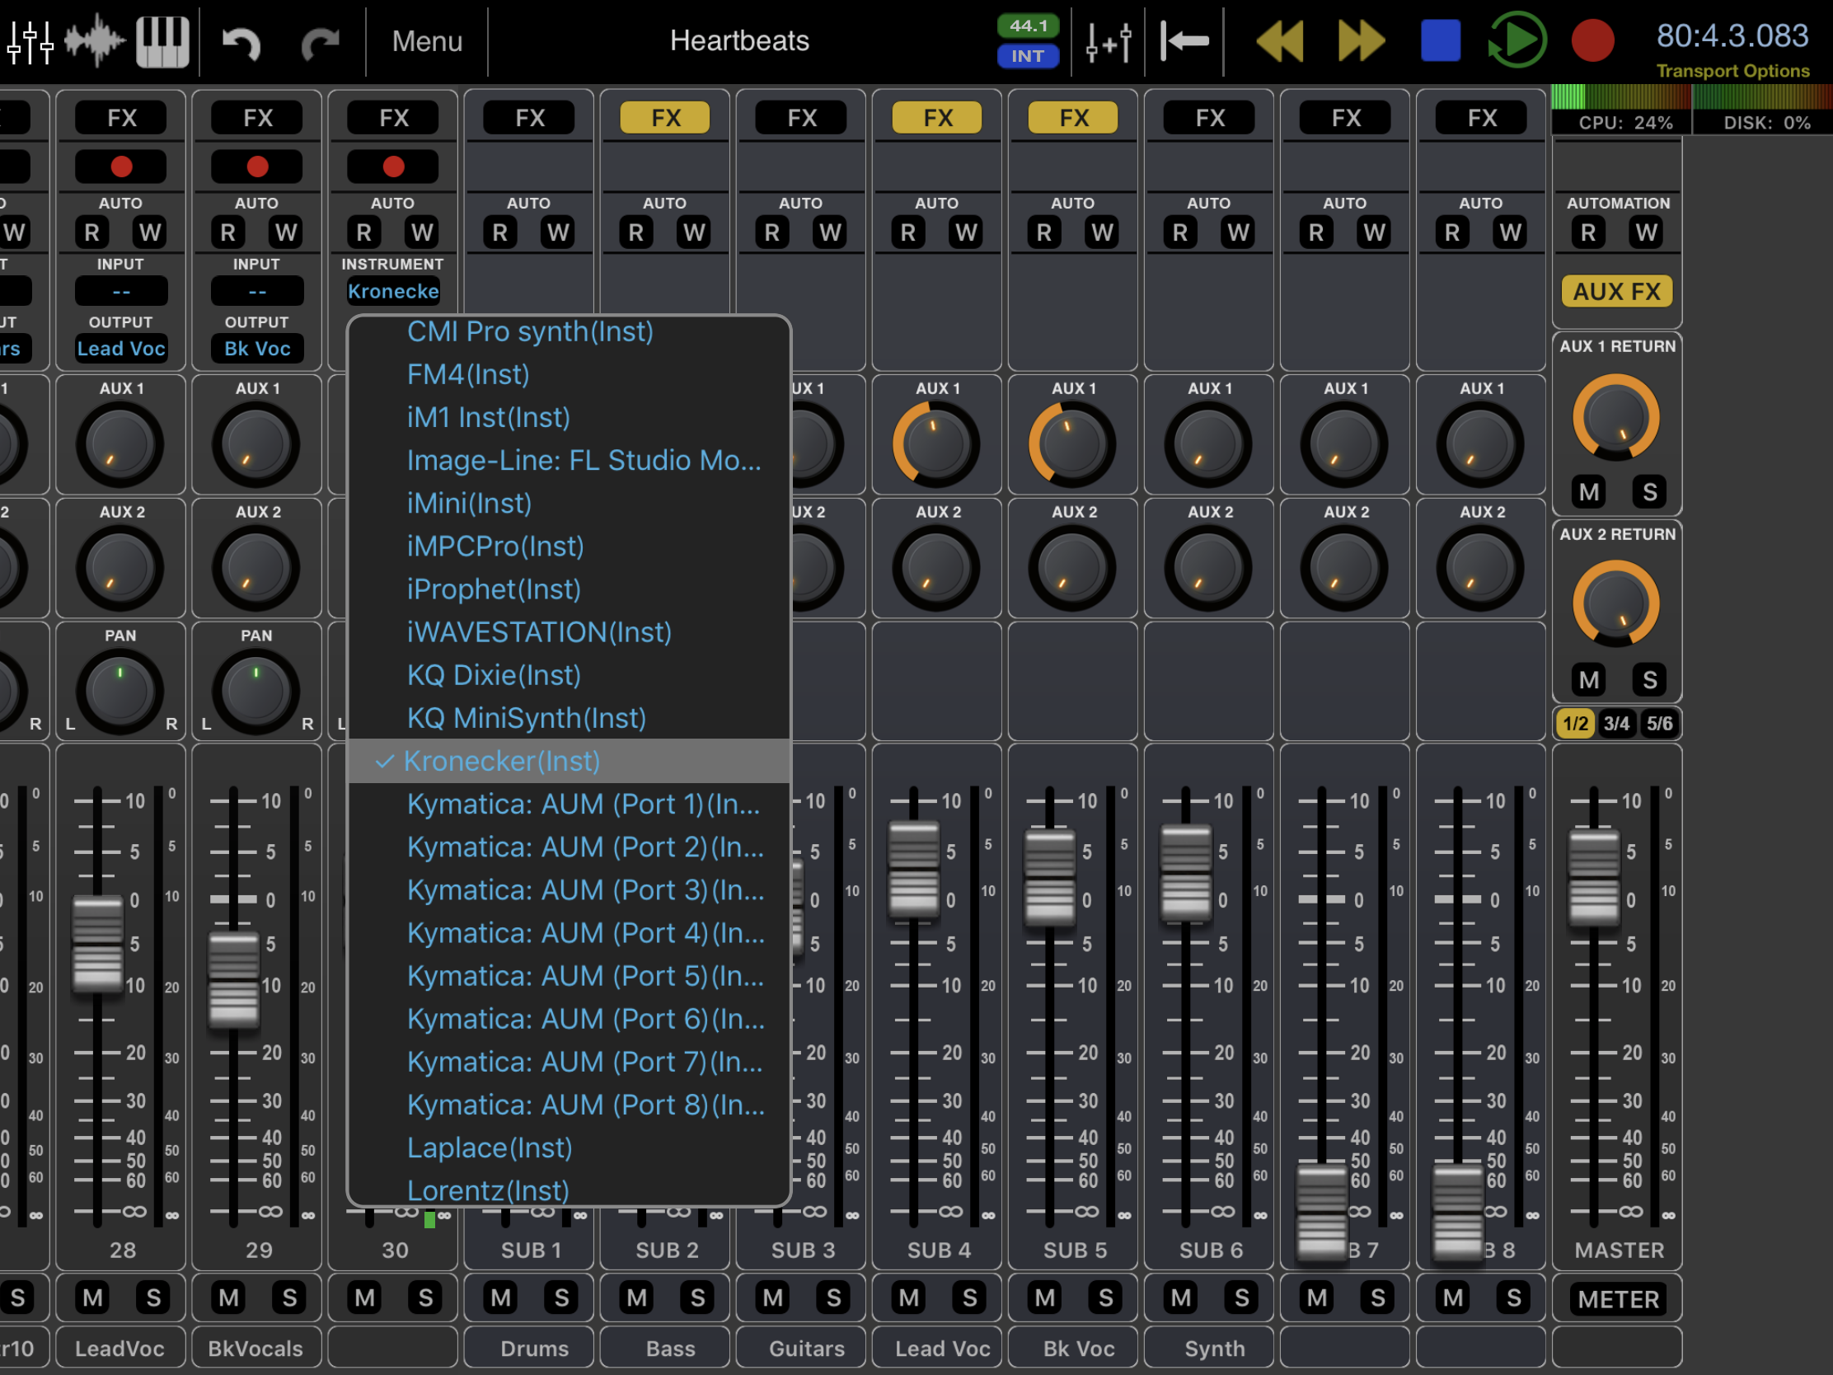
Task: Open FX for track 28
Action: point(122,118)
